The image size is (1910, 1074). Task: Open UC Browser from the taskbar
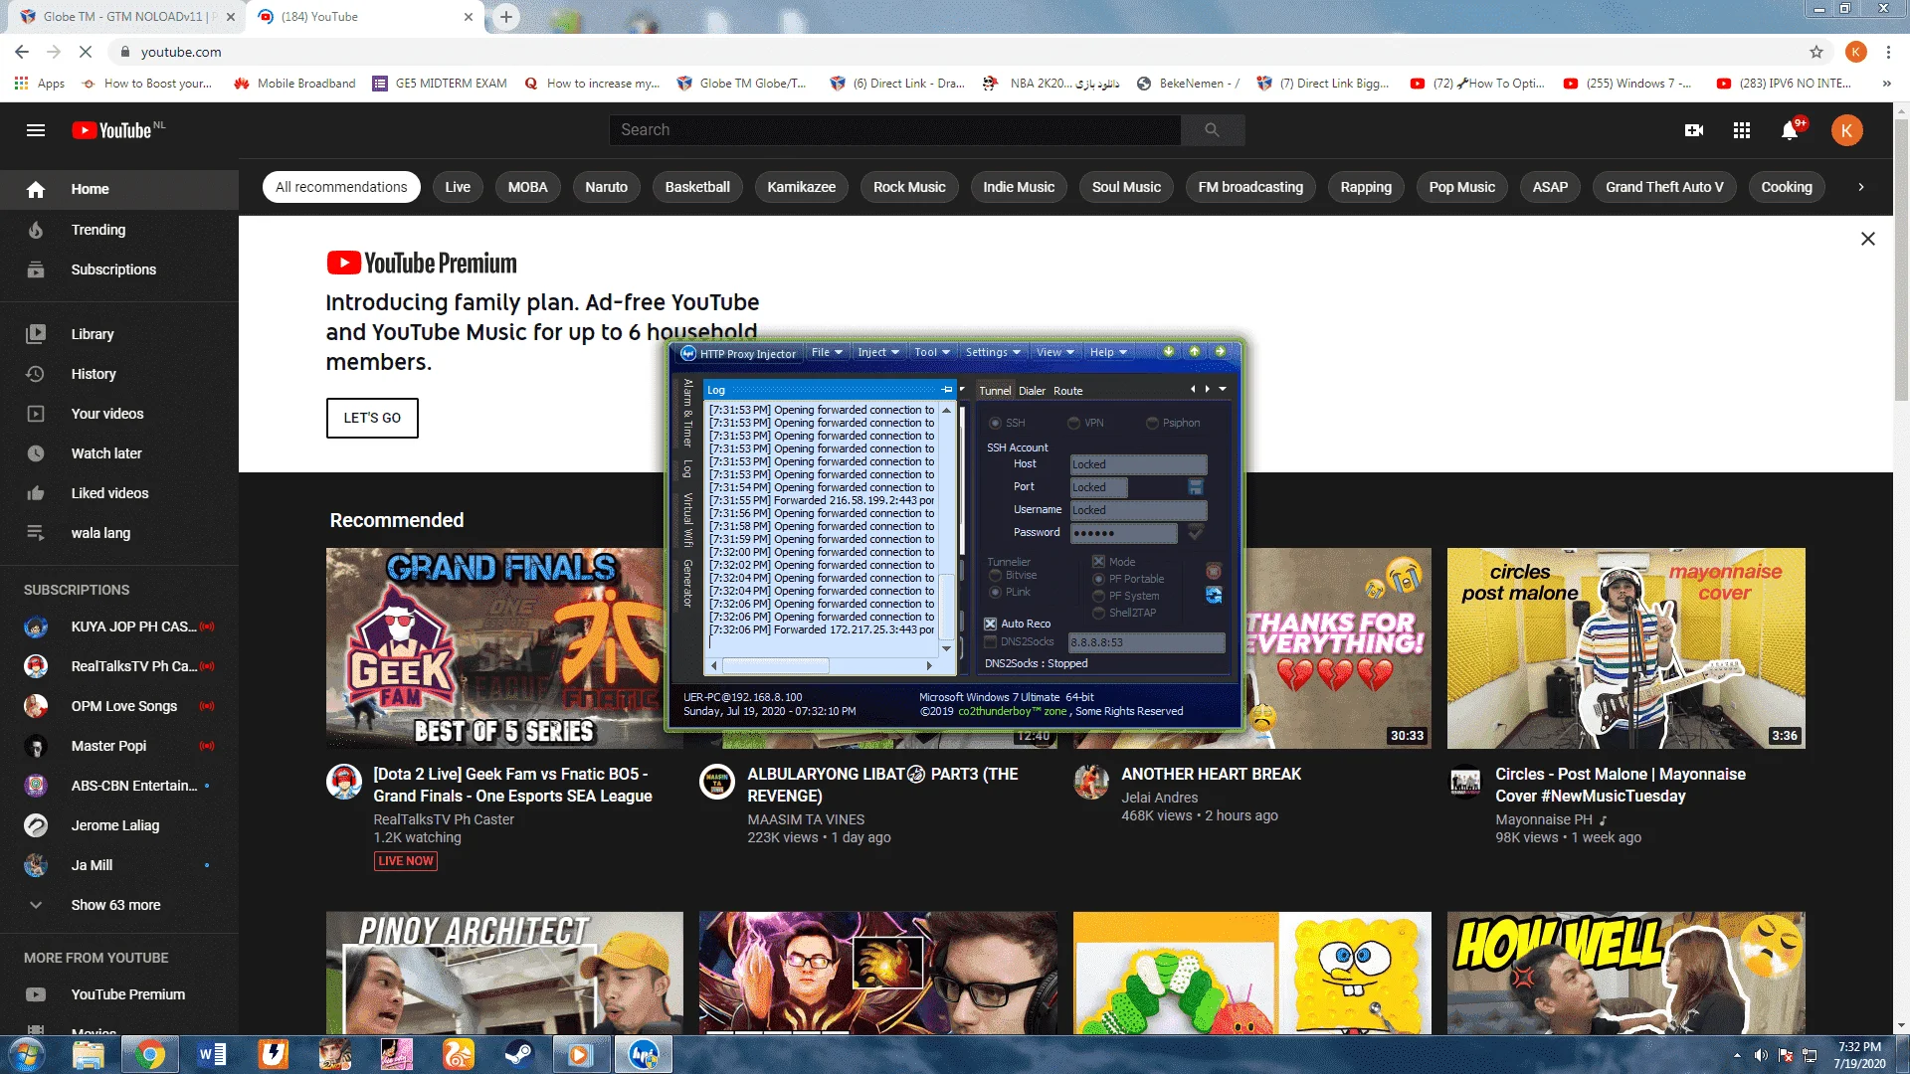(457, 1054)
